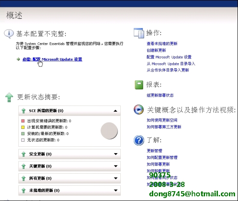Click white swatch for 无状态的更新数

tap(23, 140)
